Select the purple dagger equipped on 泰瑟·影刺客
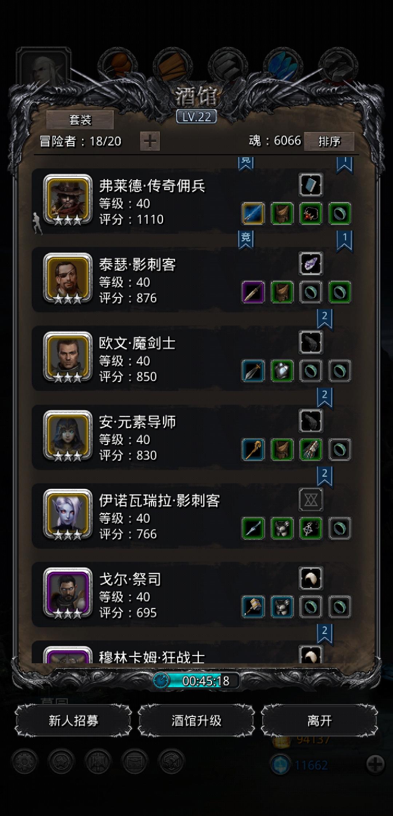The image size is (393, 816). point(253,292)
